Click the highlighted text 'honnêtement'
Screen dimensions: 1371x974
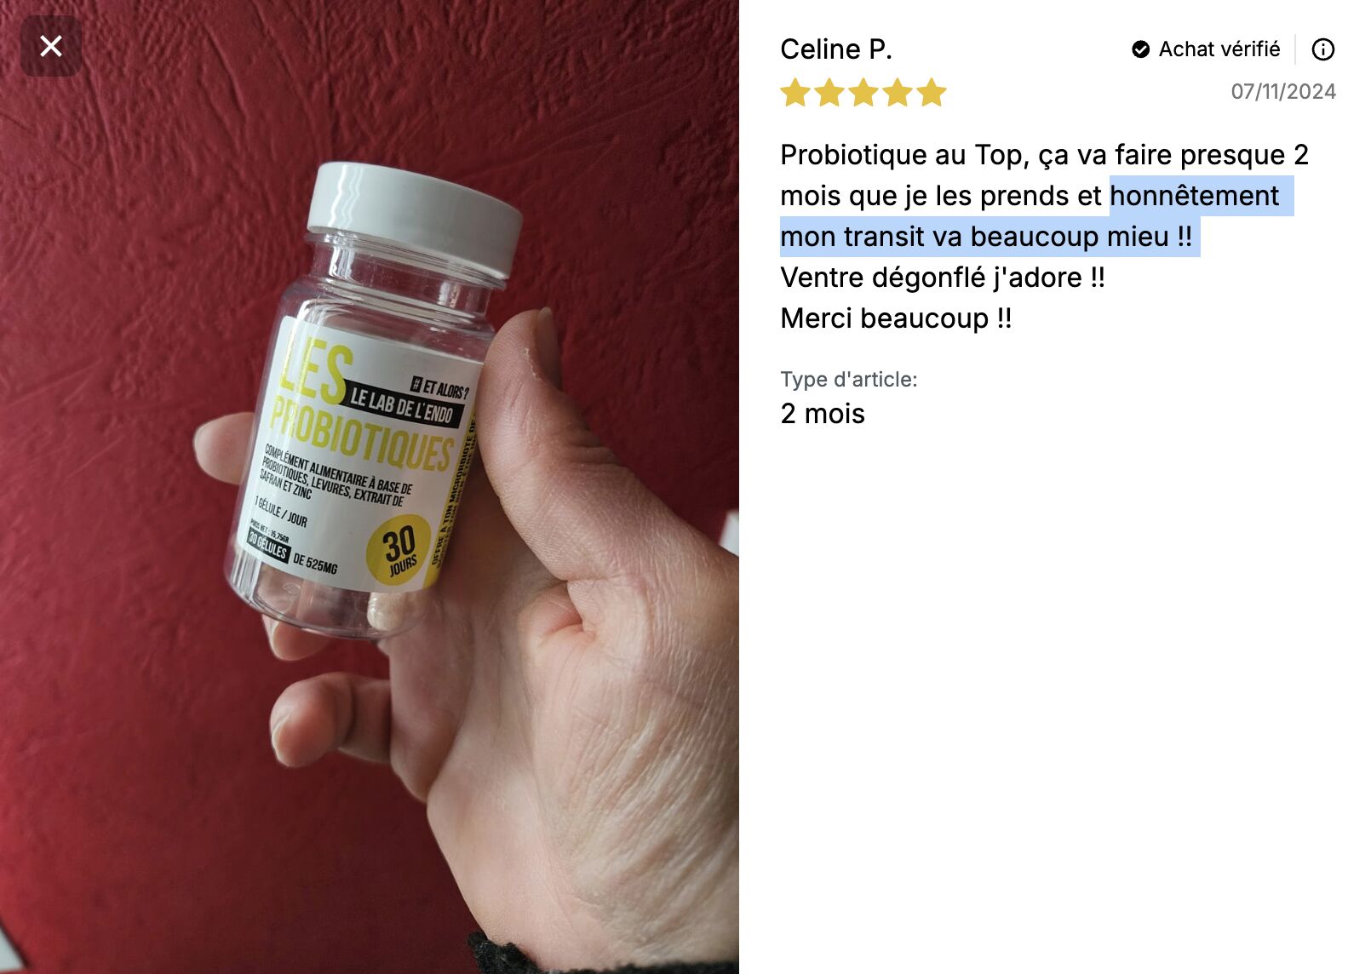point(1194,196)
